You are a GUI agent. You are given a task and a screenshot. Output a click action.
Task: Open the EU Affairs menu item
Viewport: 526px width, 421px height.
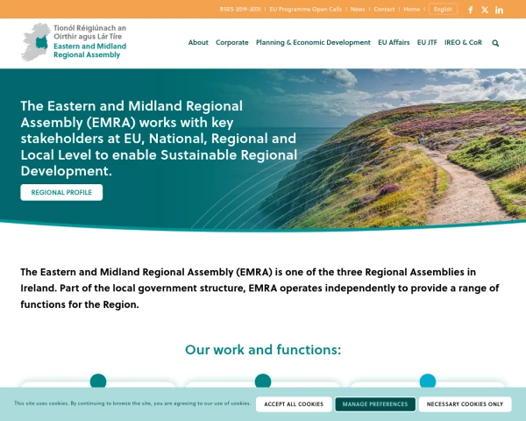point(394,42)
